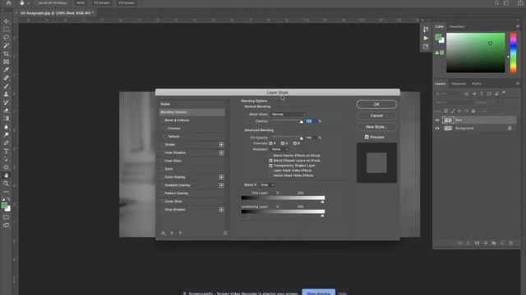Select the History Brush tool

6,102
